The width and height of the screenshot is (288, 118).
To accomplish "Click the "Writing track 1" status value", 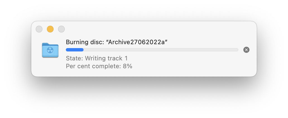I will 106,58.
